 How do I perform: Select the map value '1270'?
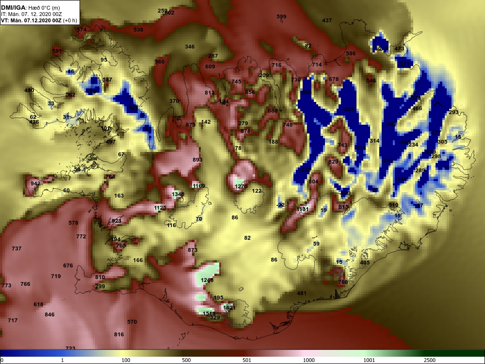pyautogui.click(x=241, y=186)
